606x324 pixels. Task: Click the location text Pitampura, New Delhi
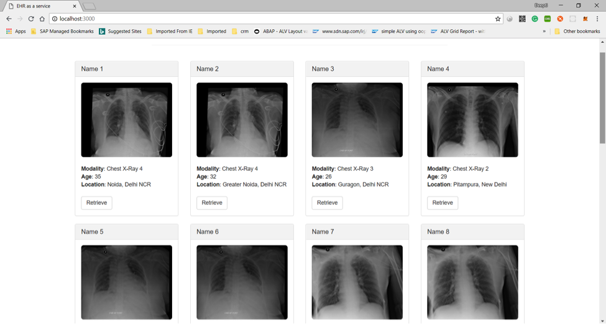(480, 184)
